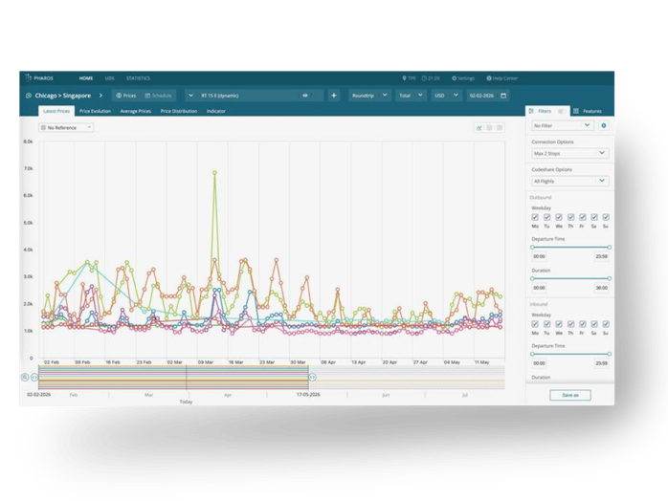
Task: Open the No Filter dropdown
Action: pos(563,125)
